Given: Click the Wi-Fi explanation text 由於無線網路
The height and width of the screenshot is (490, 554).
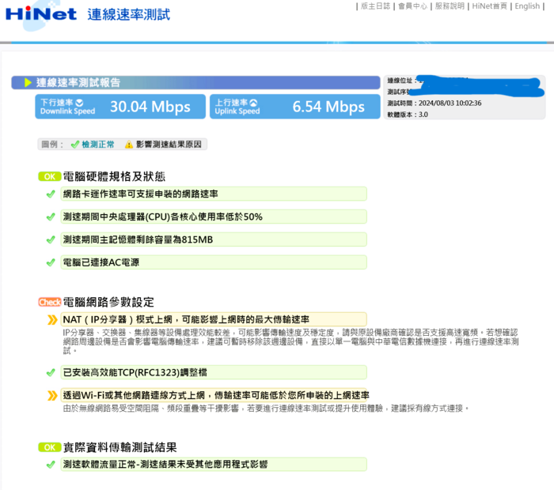Looking at the screenshot, I should [266, 409].
